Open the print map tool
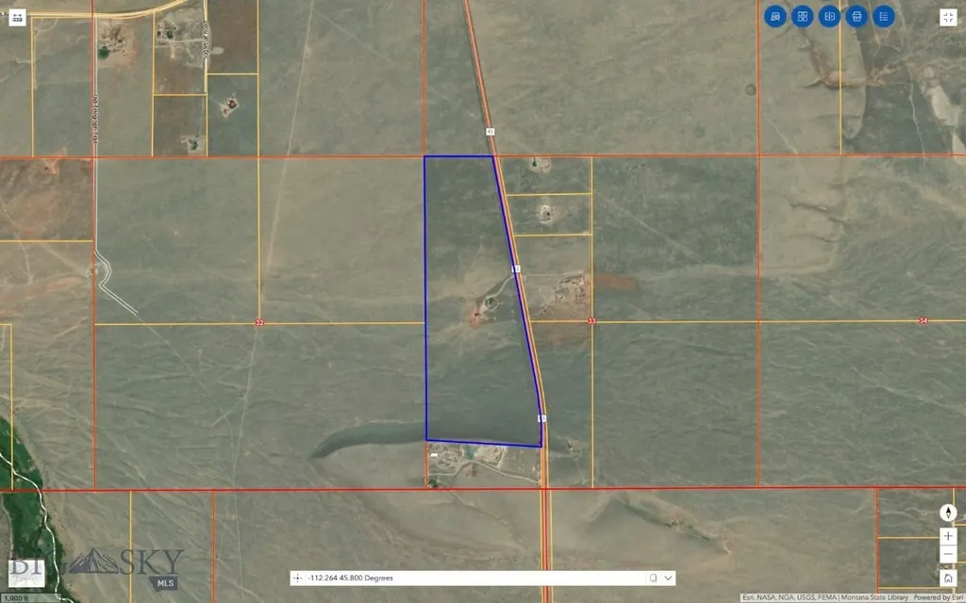 857,17
